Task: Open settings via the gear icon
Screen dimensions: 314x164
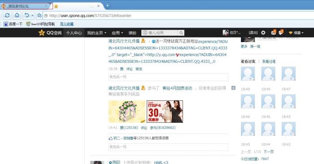Action: pos(263,33)
